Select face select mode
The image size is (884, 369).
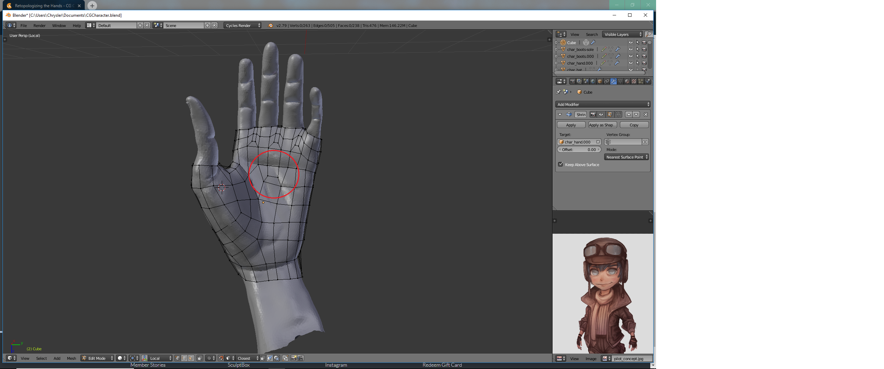(x=191, y=358)
